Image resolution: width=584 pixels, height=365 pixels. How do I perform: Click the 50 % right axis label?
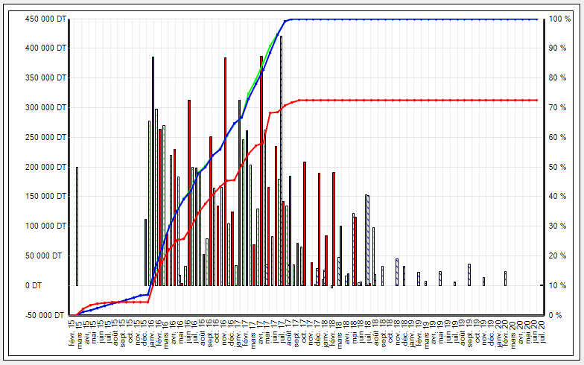tap(561, 167)
